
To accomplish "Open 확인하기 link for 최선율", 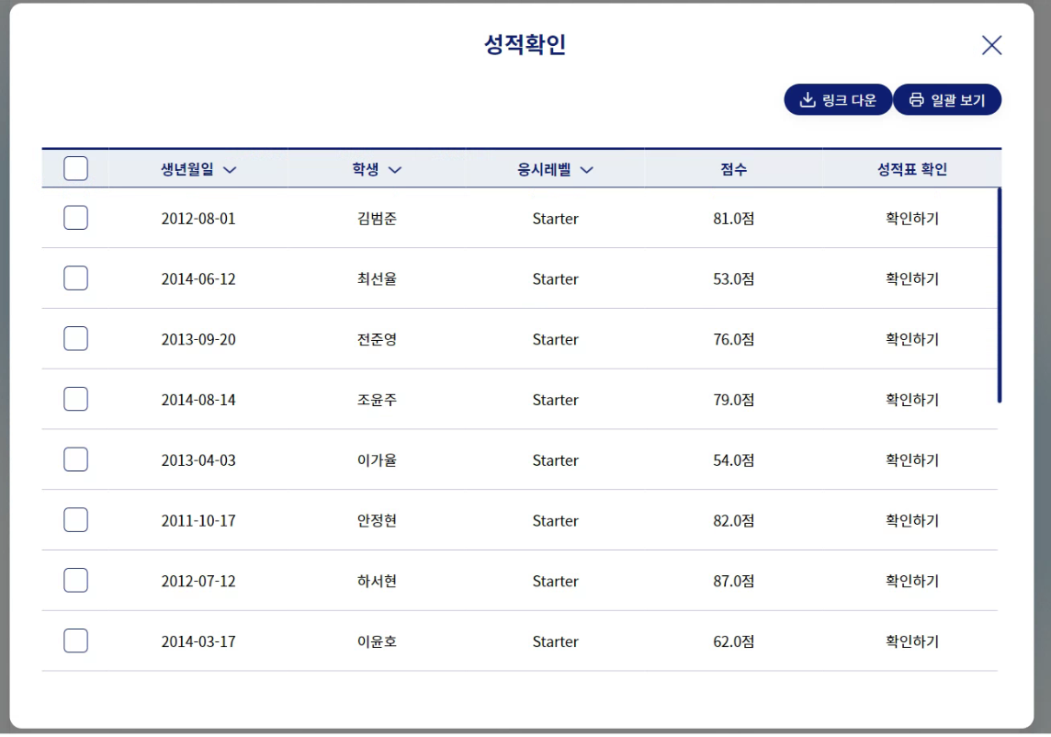I will (x=911, y=278).
